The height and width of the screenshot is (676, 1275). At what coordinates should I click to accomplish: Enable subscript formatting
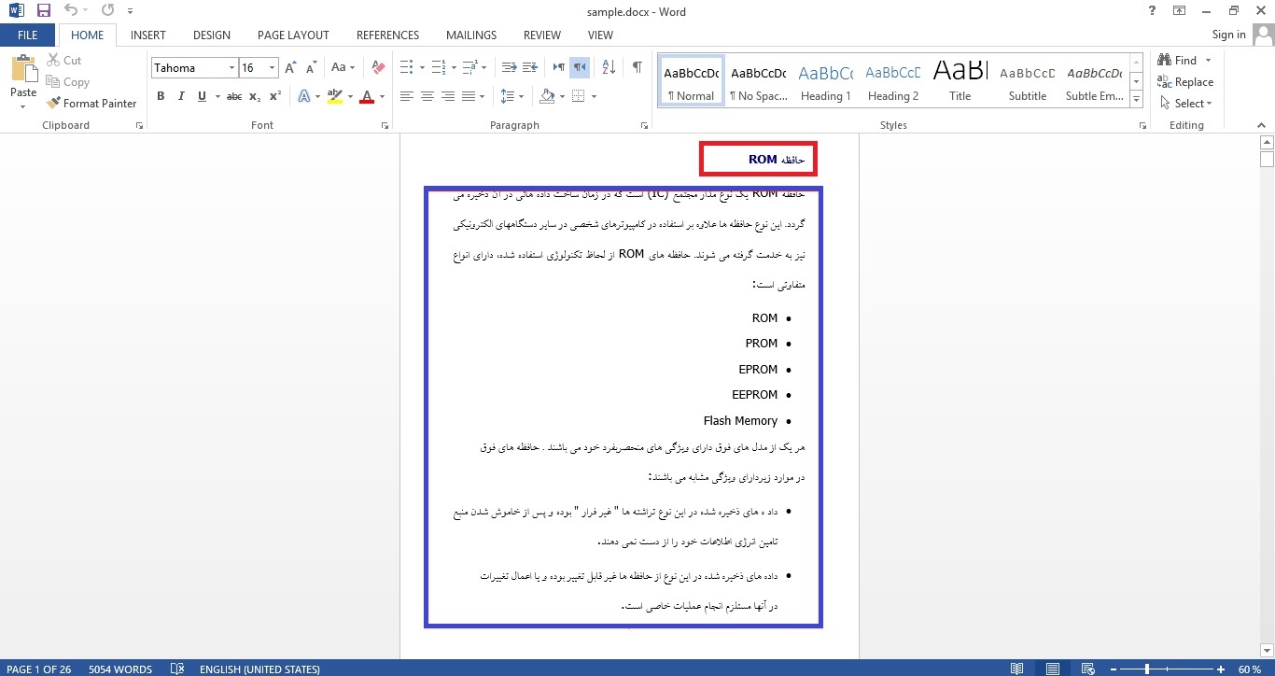[x=253, y=95]
